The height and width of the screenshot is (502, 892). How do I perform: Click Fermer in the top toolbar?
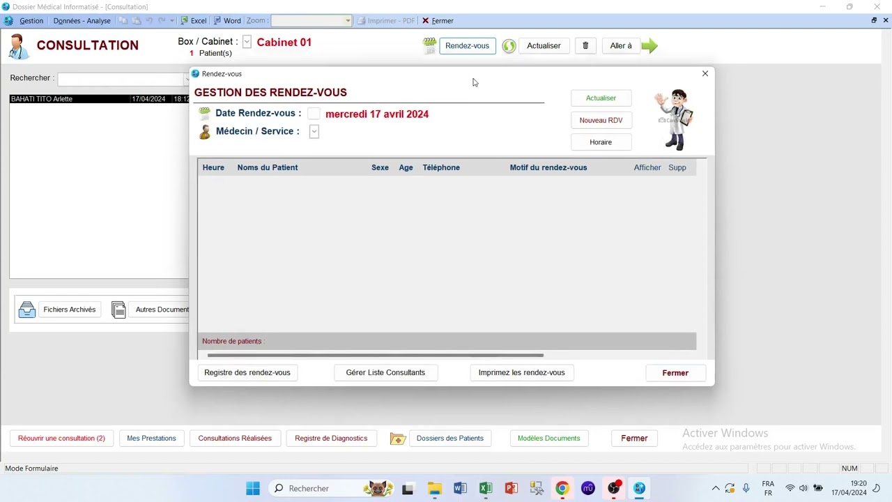coord(438,21)
